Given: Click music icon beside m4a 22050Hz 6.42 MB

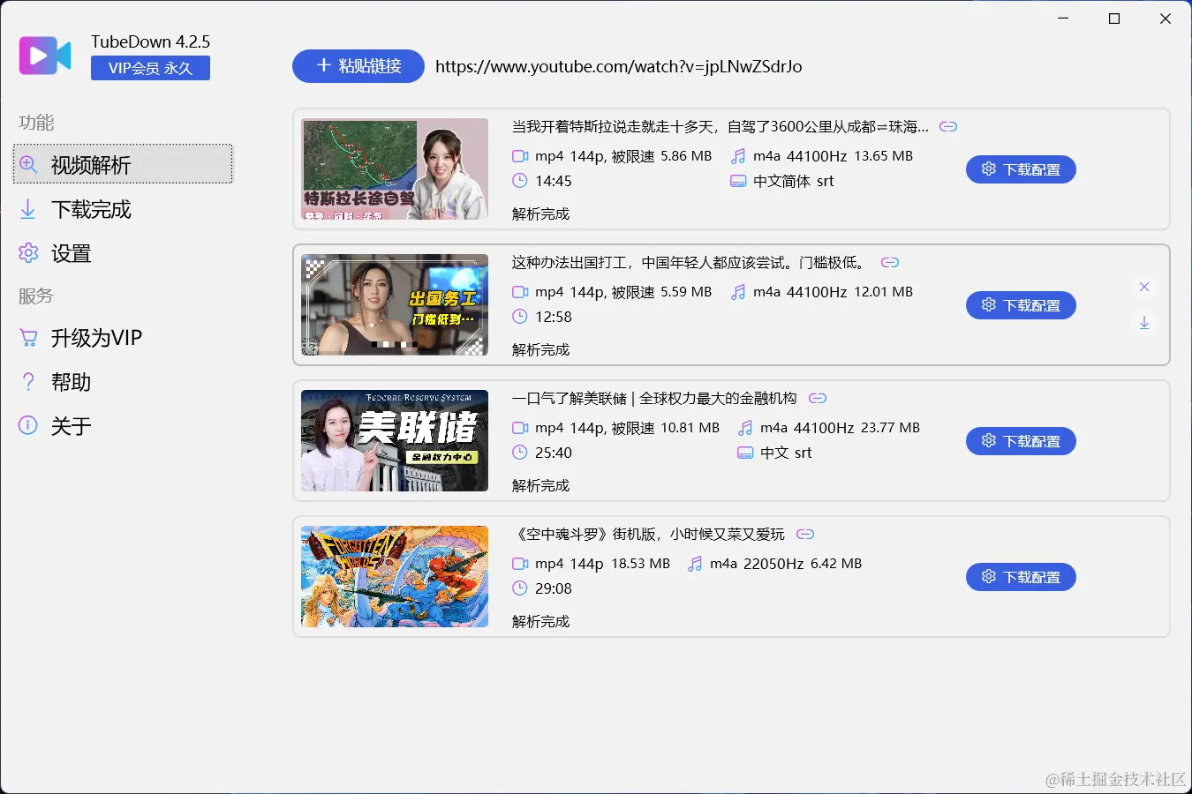Looking at the screenshot, I should pyautogui.click(x=695, y=564).
